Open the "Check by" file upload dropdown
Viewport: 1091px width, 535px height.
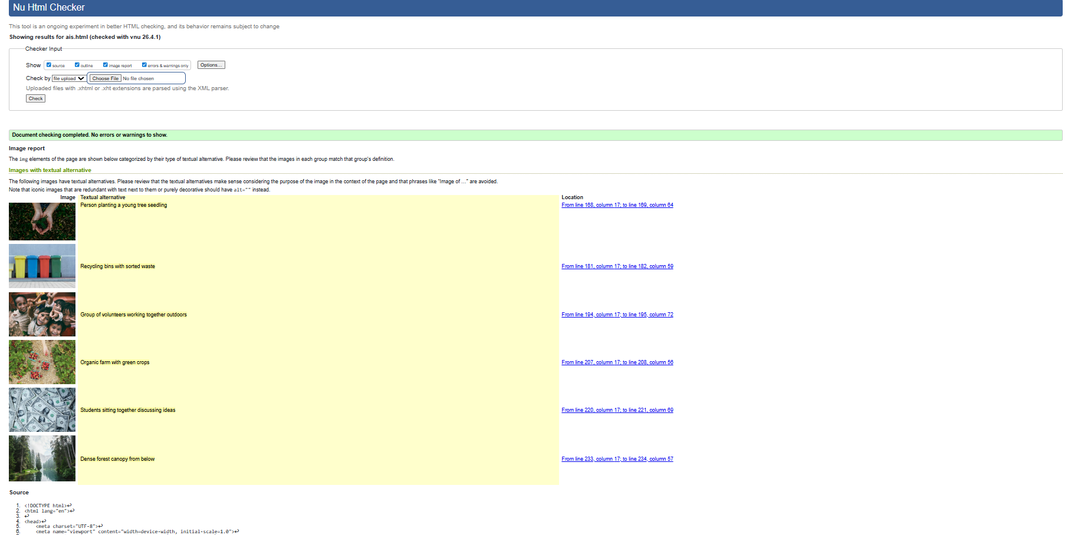(x=68, y=78)
